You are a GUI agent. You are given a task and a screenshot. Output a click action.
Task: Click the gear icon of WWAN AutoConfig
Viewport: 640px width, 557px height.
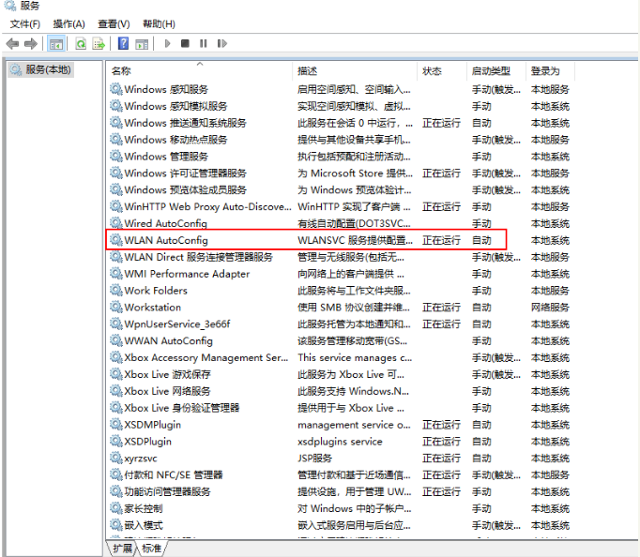coord(116,340)
